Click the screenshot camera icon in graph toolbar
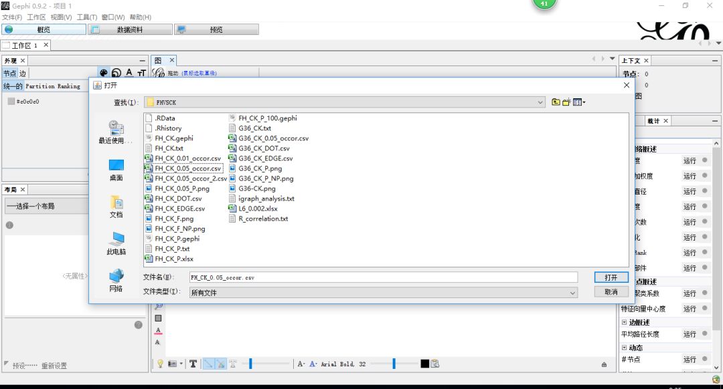This screenshot has width=723, height=389. tap(173, 364)
